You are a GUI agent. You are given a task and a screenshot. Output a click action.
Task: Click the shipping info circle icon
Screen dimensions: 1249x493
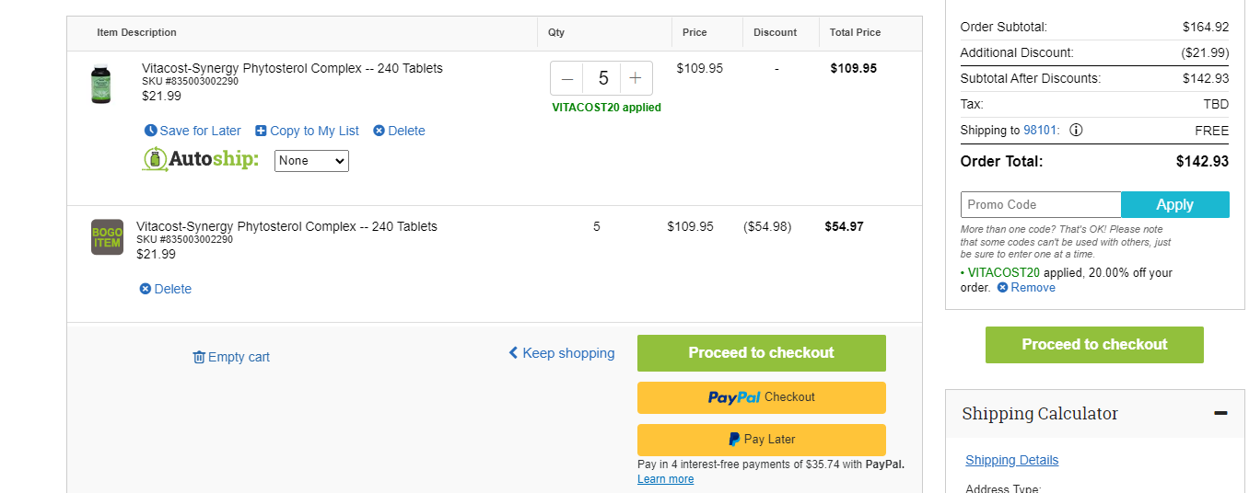1075,130
